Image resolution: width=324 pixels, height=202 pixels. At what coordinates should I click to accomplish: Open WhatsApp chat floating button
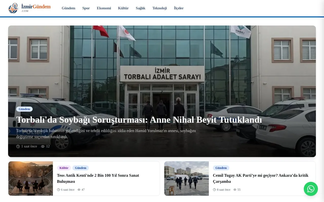(x=311, y=189)
